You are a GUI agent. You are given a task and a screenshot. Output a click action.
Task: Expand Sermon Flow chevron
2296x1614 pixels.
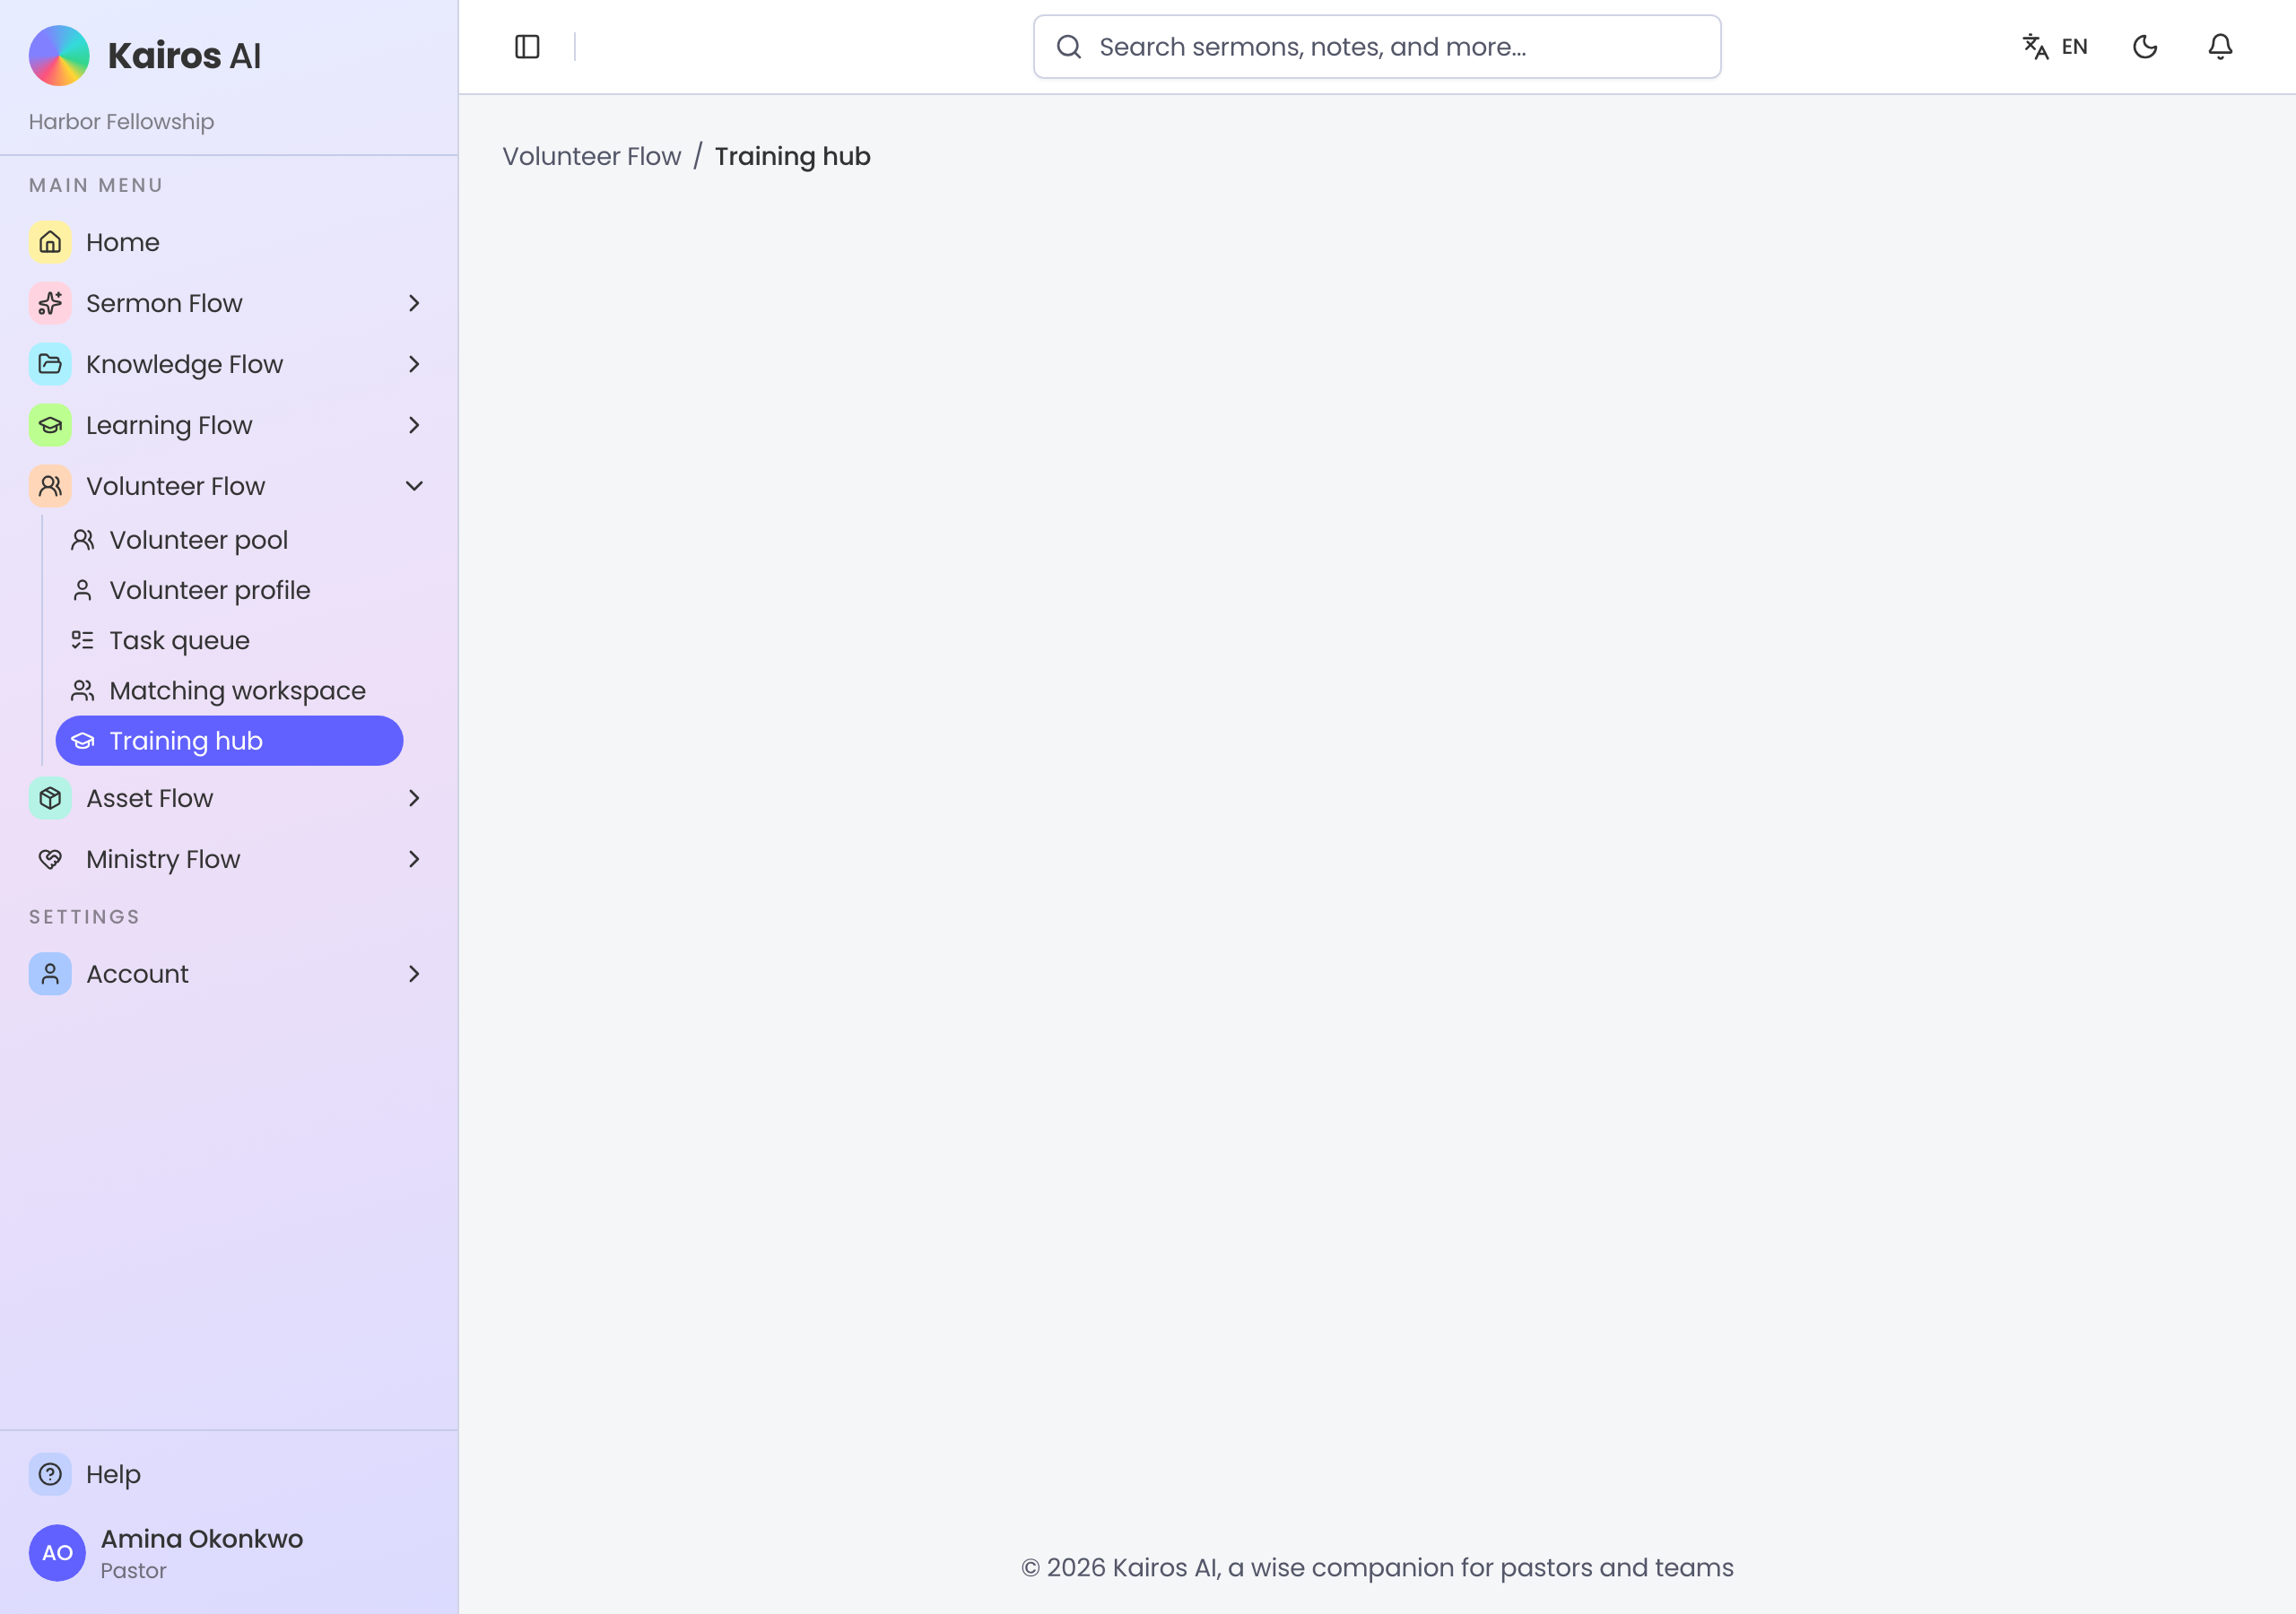coord(414,303)
